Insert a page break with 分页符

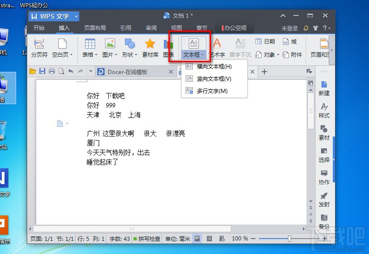[39, 49]
